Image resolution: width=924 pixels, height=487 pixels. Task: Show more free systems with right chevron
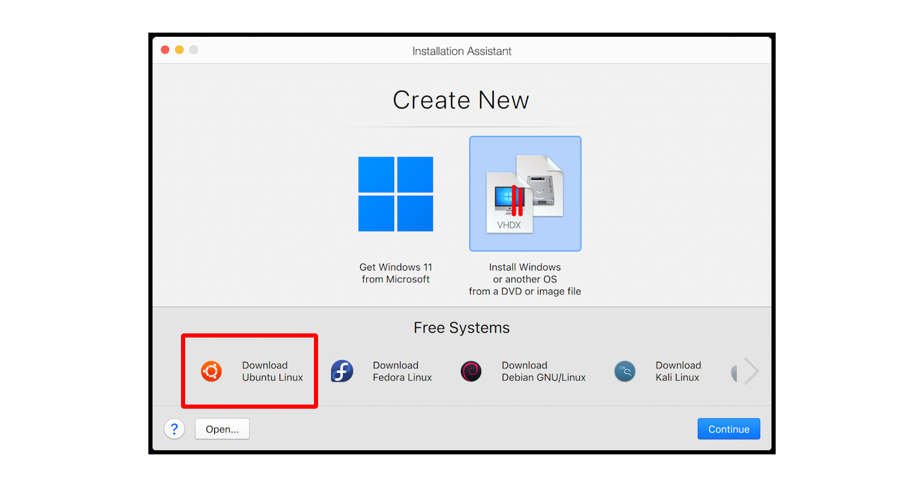[751, 371]
